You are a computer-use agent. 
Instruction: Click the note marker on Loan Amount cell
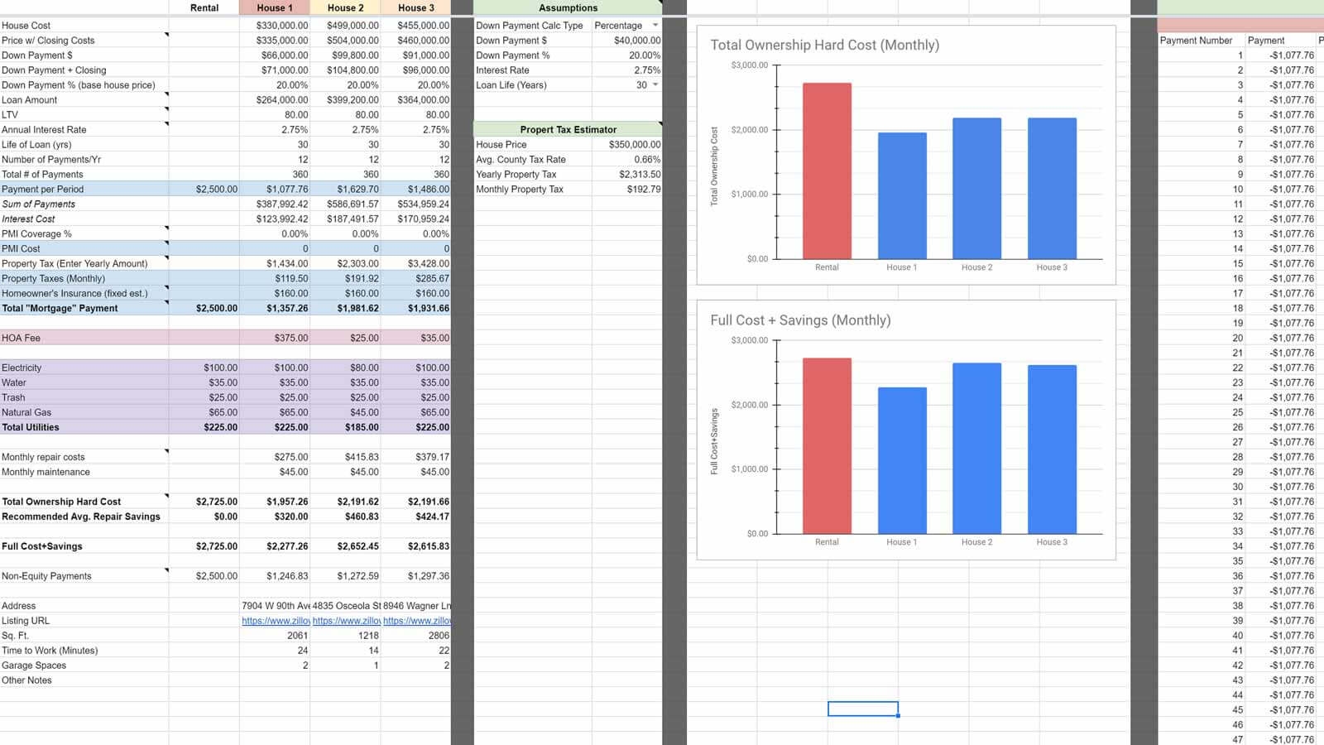167,95
